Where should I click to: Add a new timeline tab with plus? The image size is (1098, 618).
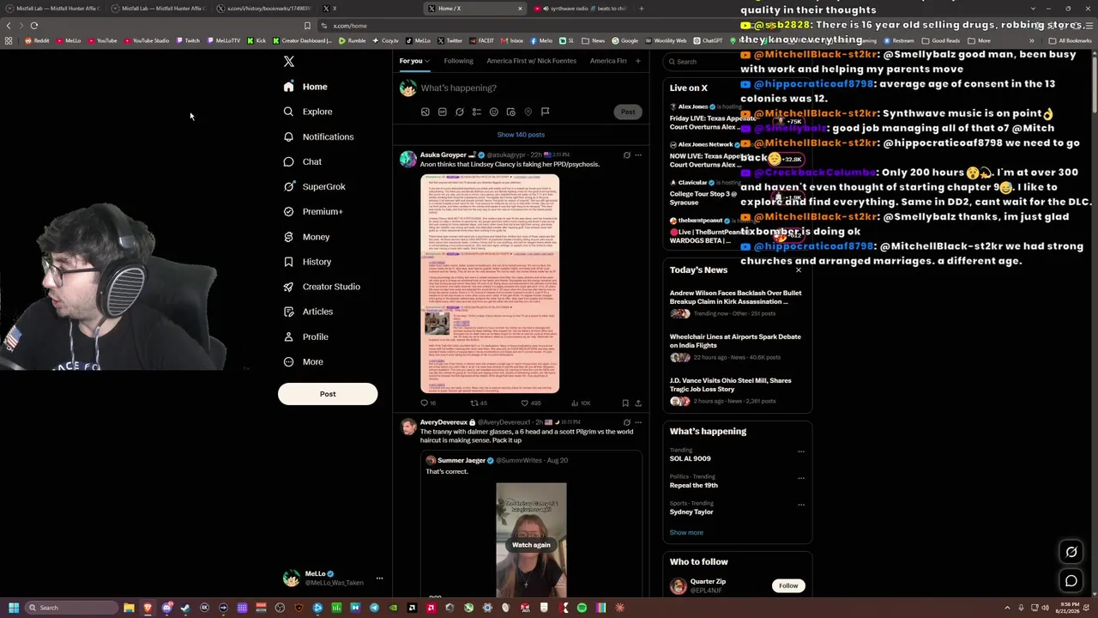637,61
